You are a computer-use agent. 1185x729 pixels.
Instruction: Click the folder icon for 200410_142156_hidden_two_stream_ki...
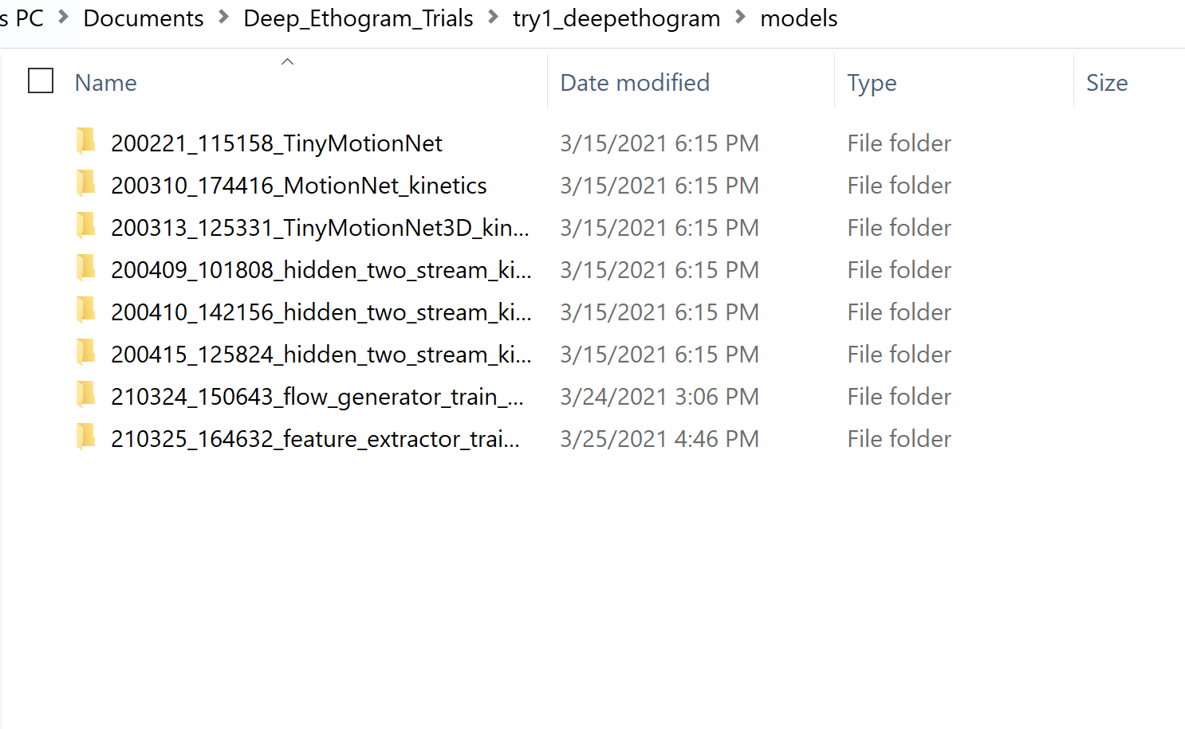85,311
